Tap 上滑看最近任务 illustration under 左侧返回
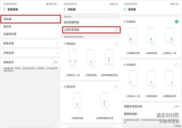This screenshot has width=182, height=128. (x=170, y=81)
